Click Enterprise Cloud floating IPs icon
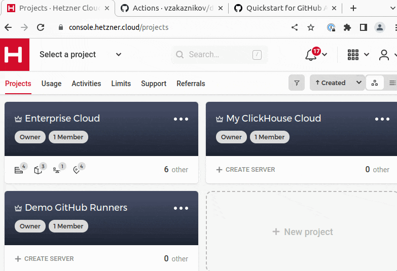This screenshot has height=271, width=397. (x=76, y=170)
